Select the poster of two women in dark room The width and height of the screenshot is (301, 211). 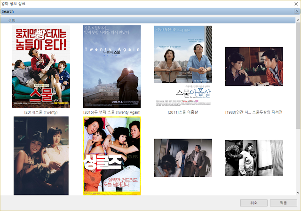coord(41,156)
